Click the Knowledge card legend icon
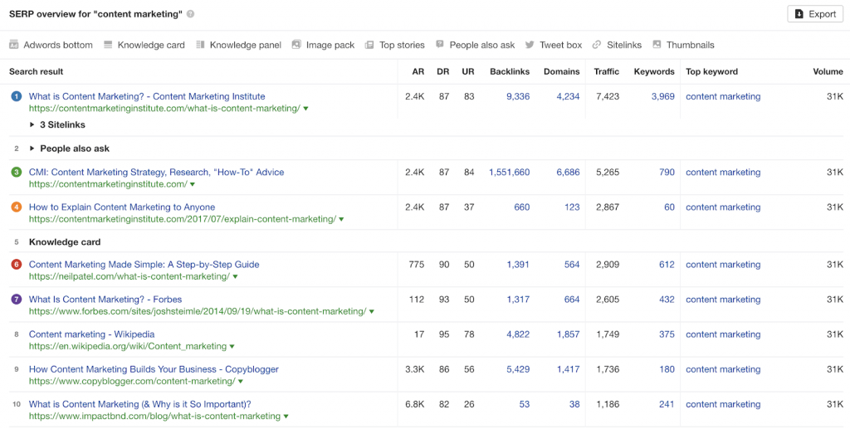Image resolution: width=850 pixels, height=429 pixels. [x=108, y=45]
